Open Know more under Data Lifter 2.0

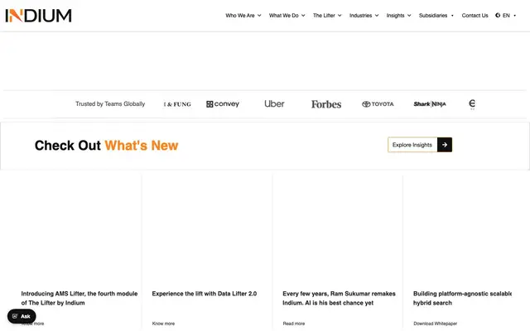163,324
